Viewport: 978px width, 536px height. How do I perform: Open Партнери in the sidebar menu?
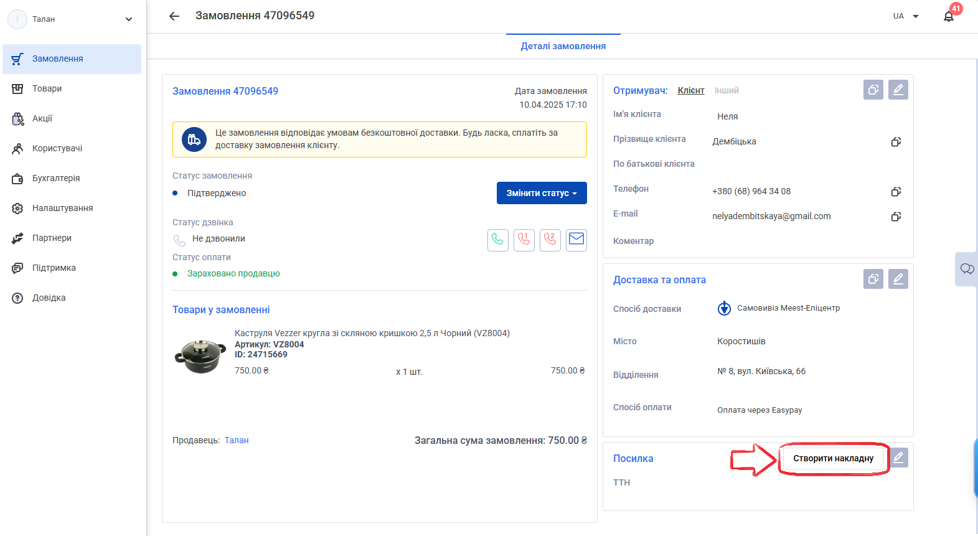pos(72,238)
